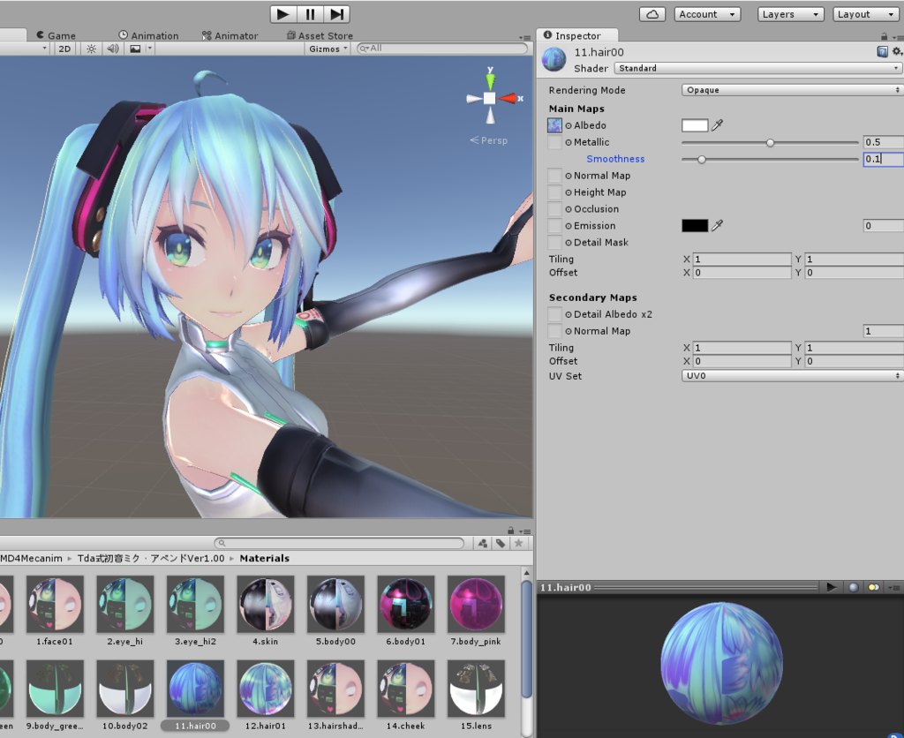This screenshot has height=738, width=904.
Task: Click the Albedo texture thumbnail slot
Action: (554, 125)
